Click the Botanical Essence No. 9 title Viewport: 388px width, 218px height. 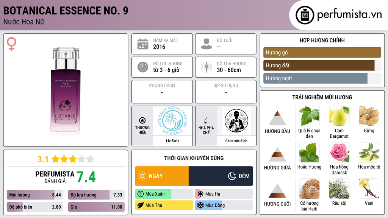(x=66, y=11)
